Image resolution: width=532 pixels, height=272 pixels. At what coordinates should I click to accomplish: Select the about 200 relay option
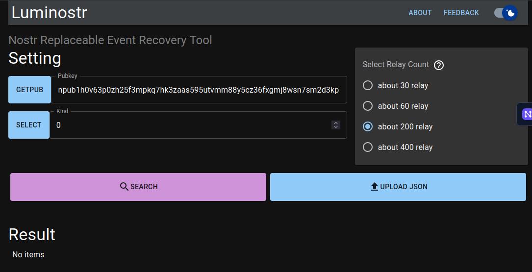point(367,126)
